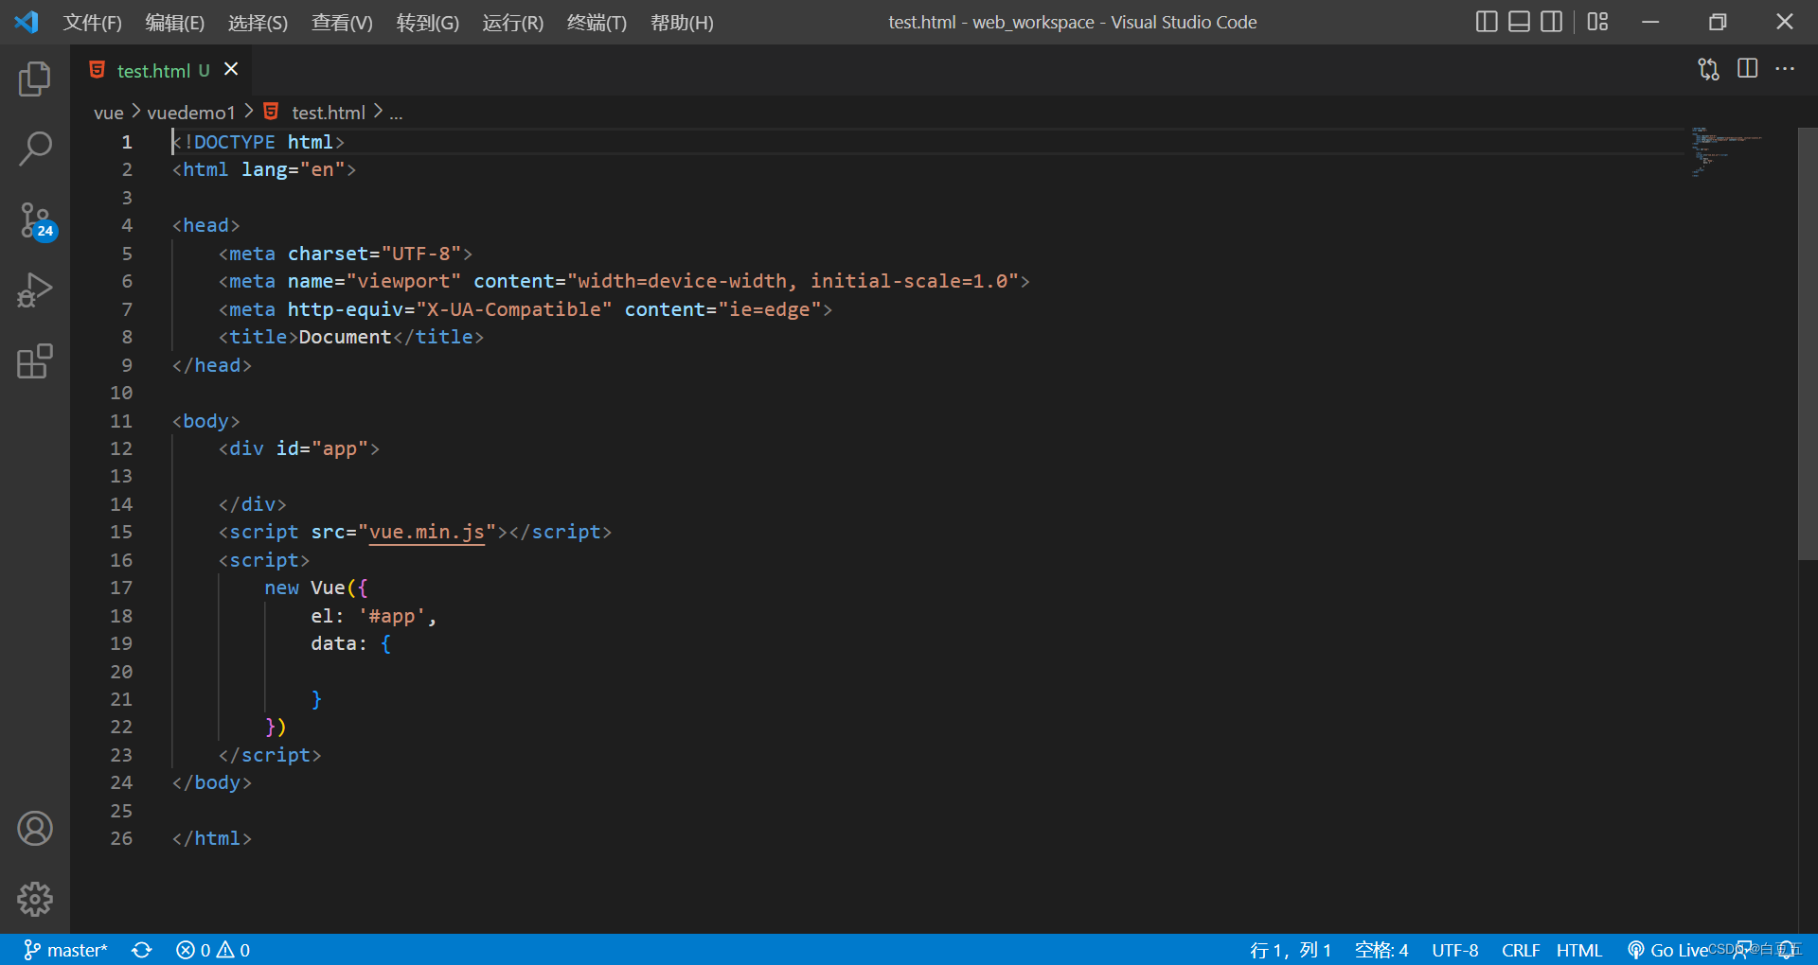Start Go Live server

[x=1667, y=950]
